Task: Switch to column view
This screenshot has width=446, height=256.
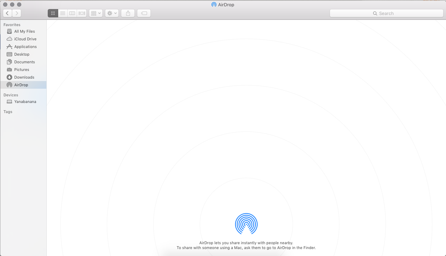Action: pyautogui.click(x=72, y=13)
